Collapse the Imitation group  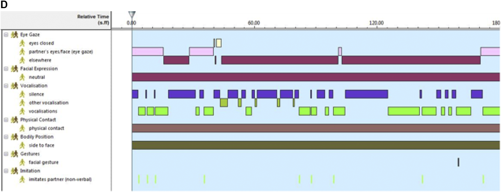[x=6, y=171]
